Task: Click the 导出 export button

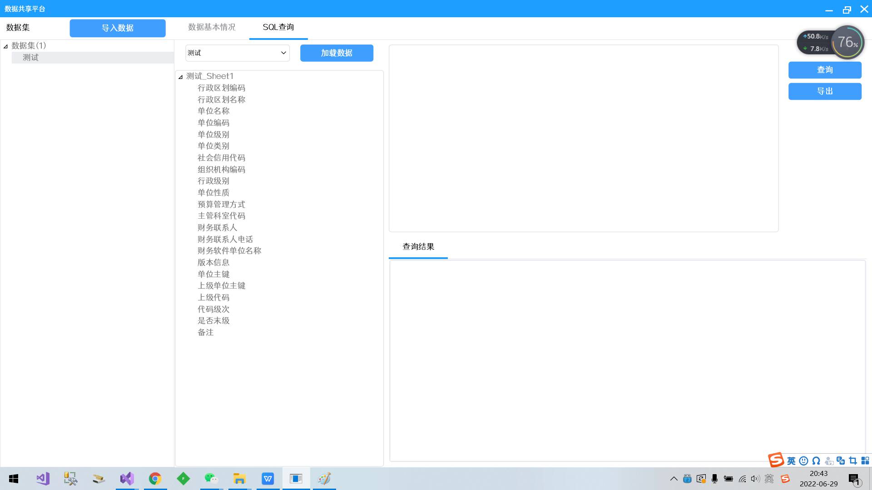Action: pos(825,91)
